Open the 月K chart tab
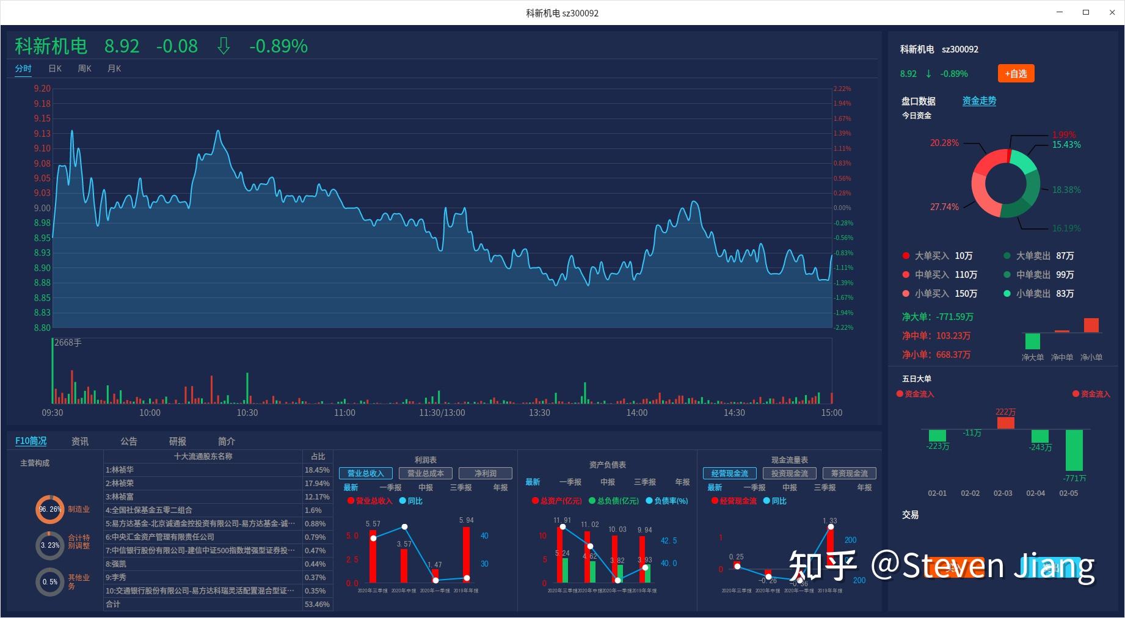The height and width of the screenshot is (618, 1125). (114, 68)
